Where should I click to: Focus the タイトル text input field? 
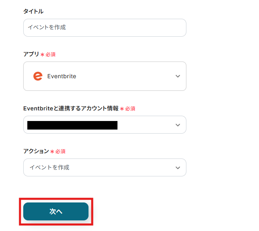(x=104, y=28)
